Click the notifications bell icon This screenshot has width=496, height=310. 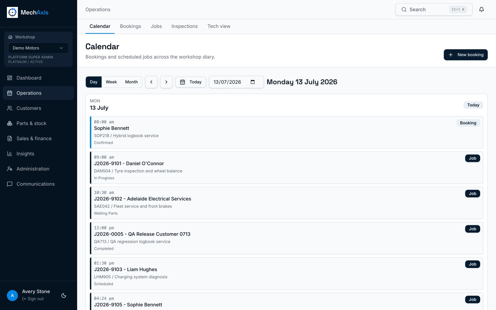click(482, 10)
